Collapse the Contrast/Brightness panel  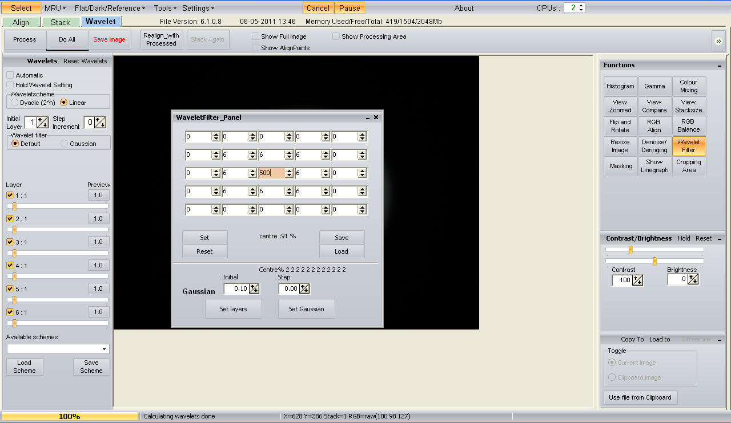720,238
